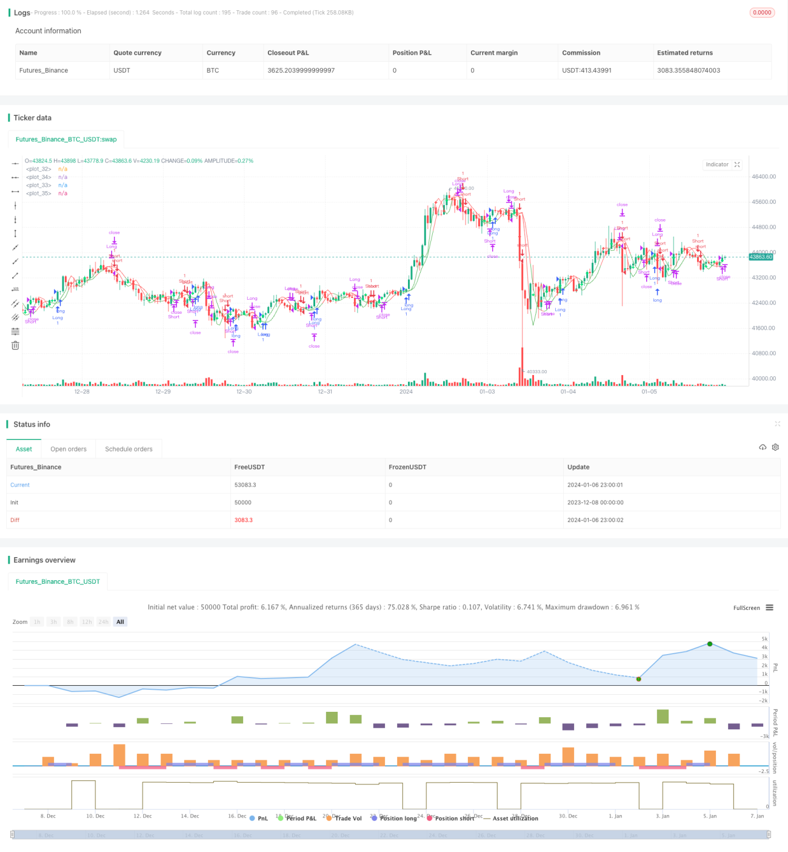
Task: Collapse the Status info section
Action: tap(778, 424)
